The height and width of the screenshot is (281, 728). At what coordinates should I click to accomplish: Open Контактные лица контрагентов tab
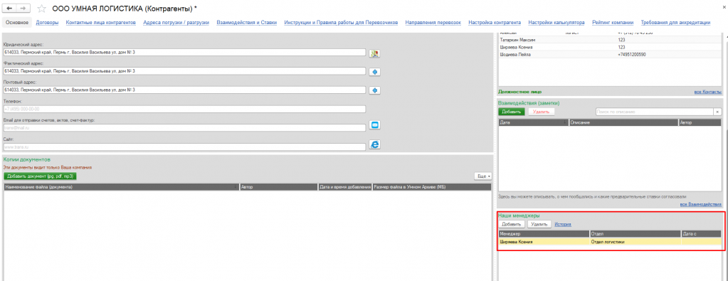101,22
